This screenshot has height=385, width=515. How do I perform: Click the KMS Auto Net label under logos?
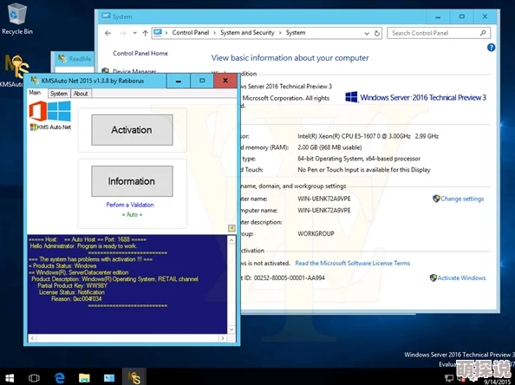(x=54, y=127)
